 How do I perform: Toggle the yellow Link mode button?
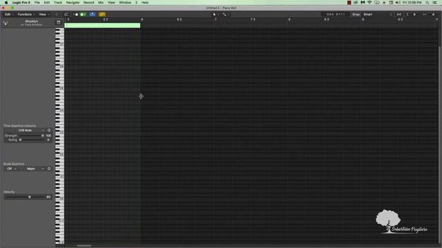click(102, 14)
